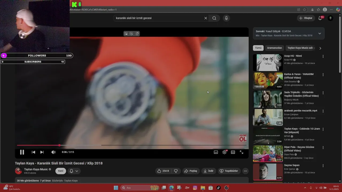Open OBS Studio from taskbar
Viewport: 342px width, 192px height.
(x=227, y=188)
